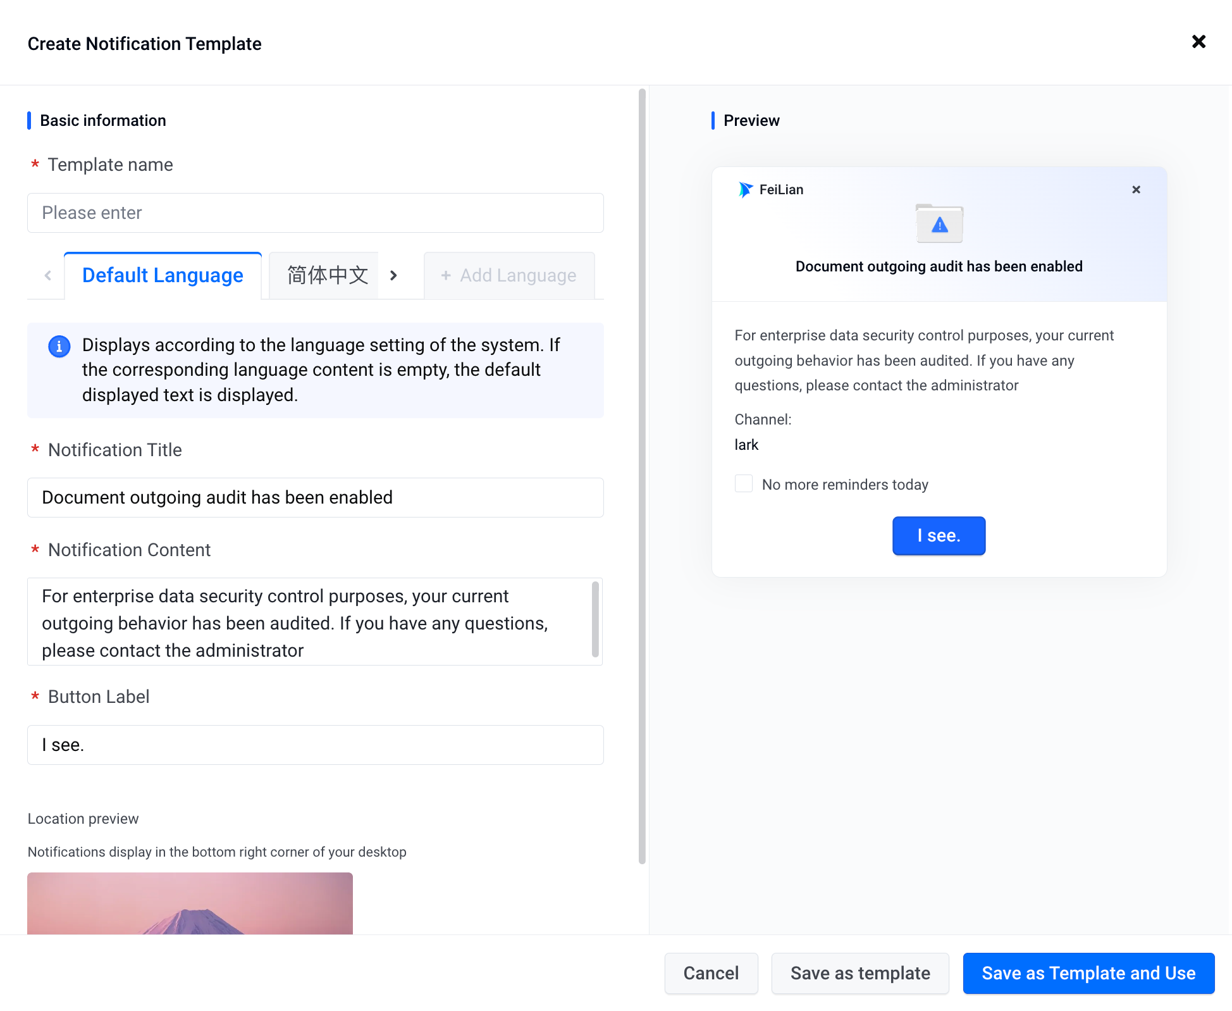Click the plus icon beside Add Language
This screenshot has height=1011, width=1232.
pos(446,275)
